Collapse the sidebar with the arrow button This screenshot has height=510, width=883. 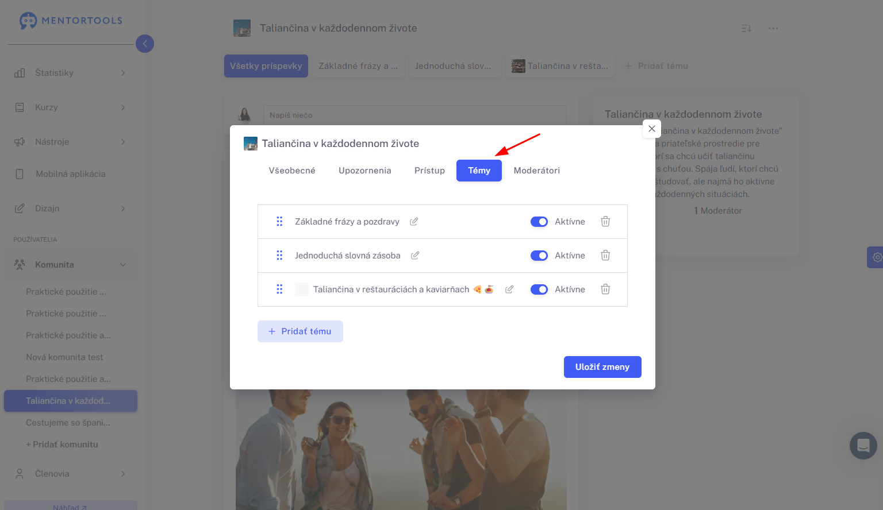click(145, 44)
